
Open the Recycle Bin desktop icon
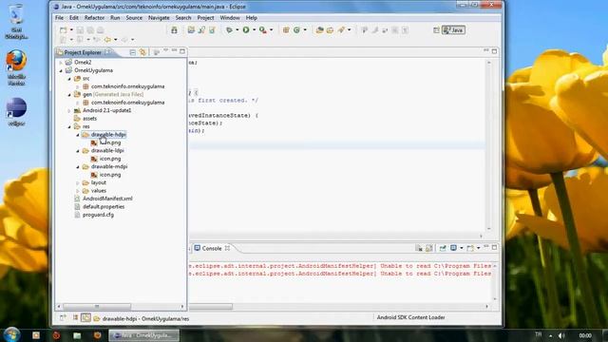[x=16, y=21]
